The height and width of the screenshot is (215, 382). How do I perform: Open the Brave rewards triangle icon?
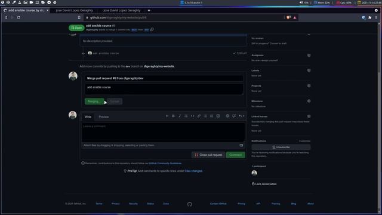tap(295, 17)
